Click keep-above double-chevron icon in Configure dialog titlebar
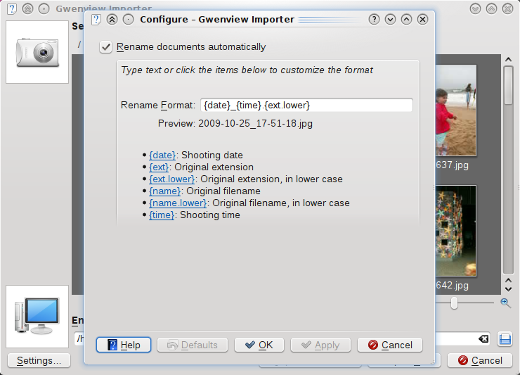Viewport: 520px width, 375px height. point(112,19)
